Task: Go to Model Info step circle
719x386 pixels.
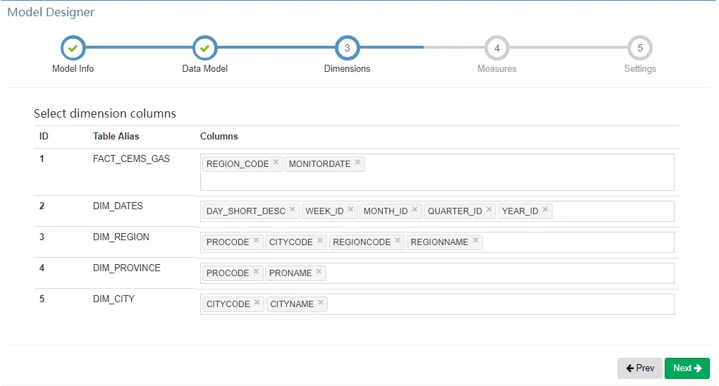Action: point(73,48)
